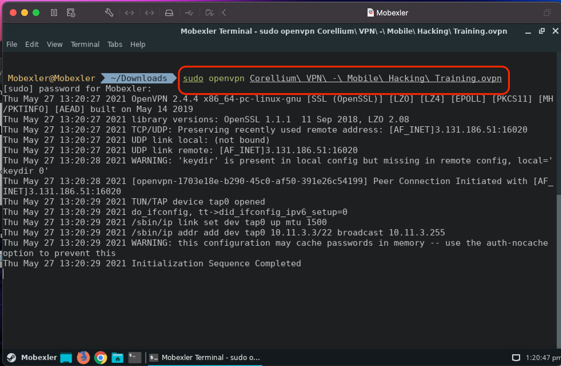561x366 pixels.
Task: Click the second network adapter arrows icon
Action: pyautogui.click(x=149, y=13)
